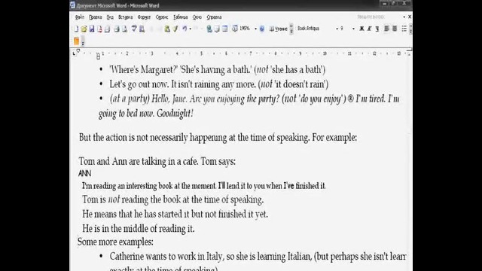Click the Paste clipboard icon
The width and height of the screenshot is (482, 271).
(167, 29)
